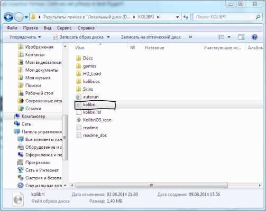Click the search magnifier icon
266x211 pixels.
(258, 17)
